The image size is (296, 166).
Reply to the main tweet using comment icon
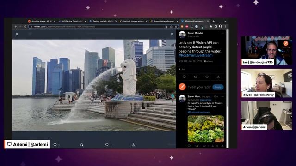184,77
